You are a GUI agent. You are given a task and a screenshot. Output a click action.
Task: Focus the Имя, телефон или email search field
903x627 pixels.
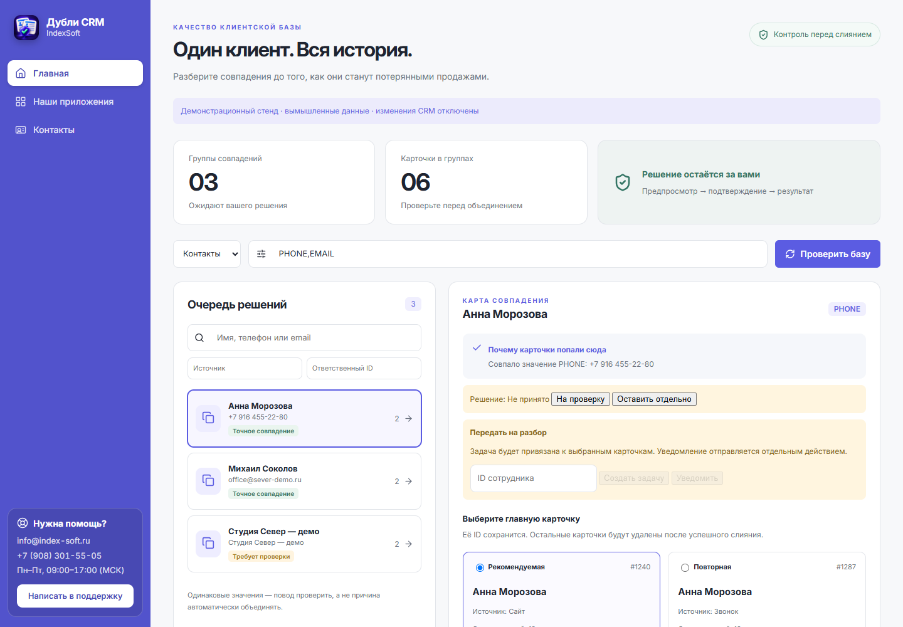(304, 337)
